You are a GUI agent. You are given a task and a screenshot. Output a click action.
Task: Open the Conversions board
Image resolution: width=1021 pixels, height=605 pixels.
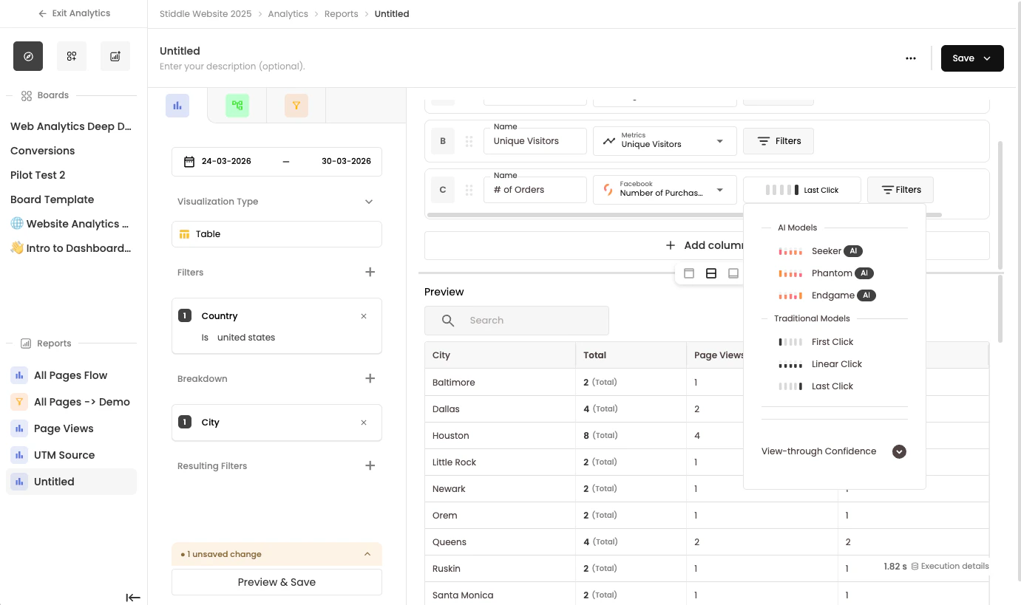pos(43,151)
